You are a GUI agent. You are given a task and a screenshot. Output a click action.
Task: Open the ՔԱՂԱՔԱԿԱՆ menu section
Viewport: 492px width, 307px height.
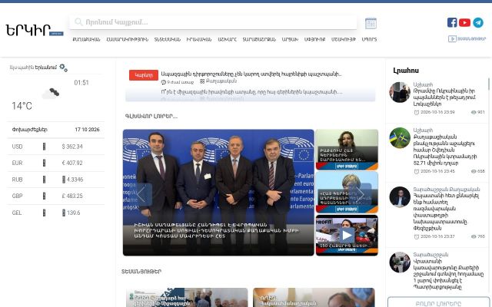pos(86,39)
